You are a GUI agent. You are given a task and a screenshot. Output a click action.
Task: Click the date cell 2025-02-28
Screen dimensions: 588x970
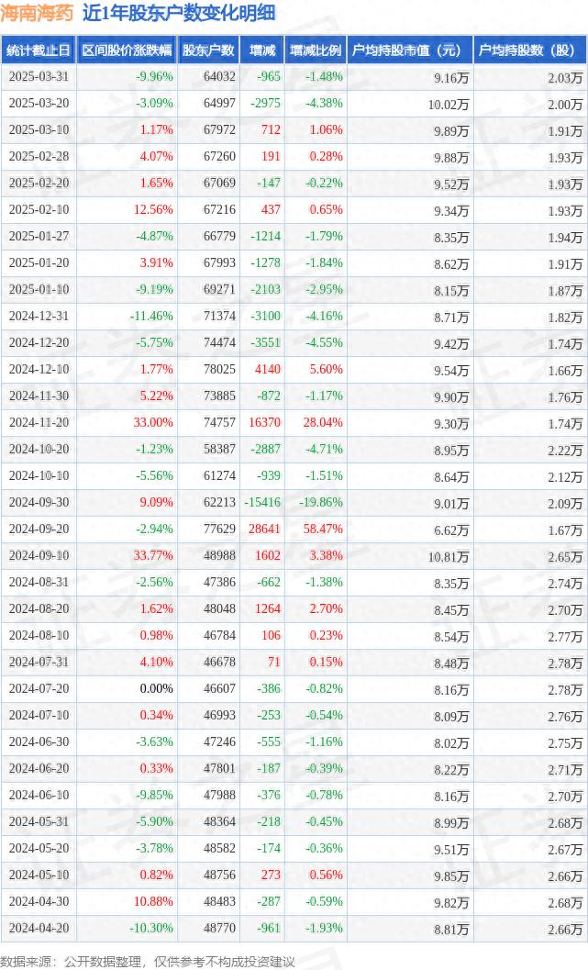click(x=39, y=157)
